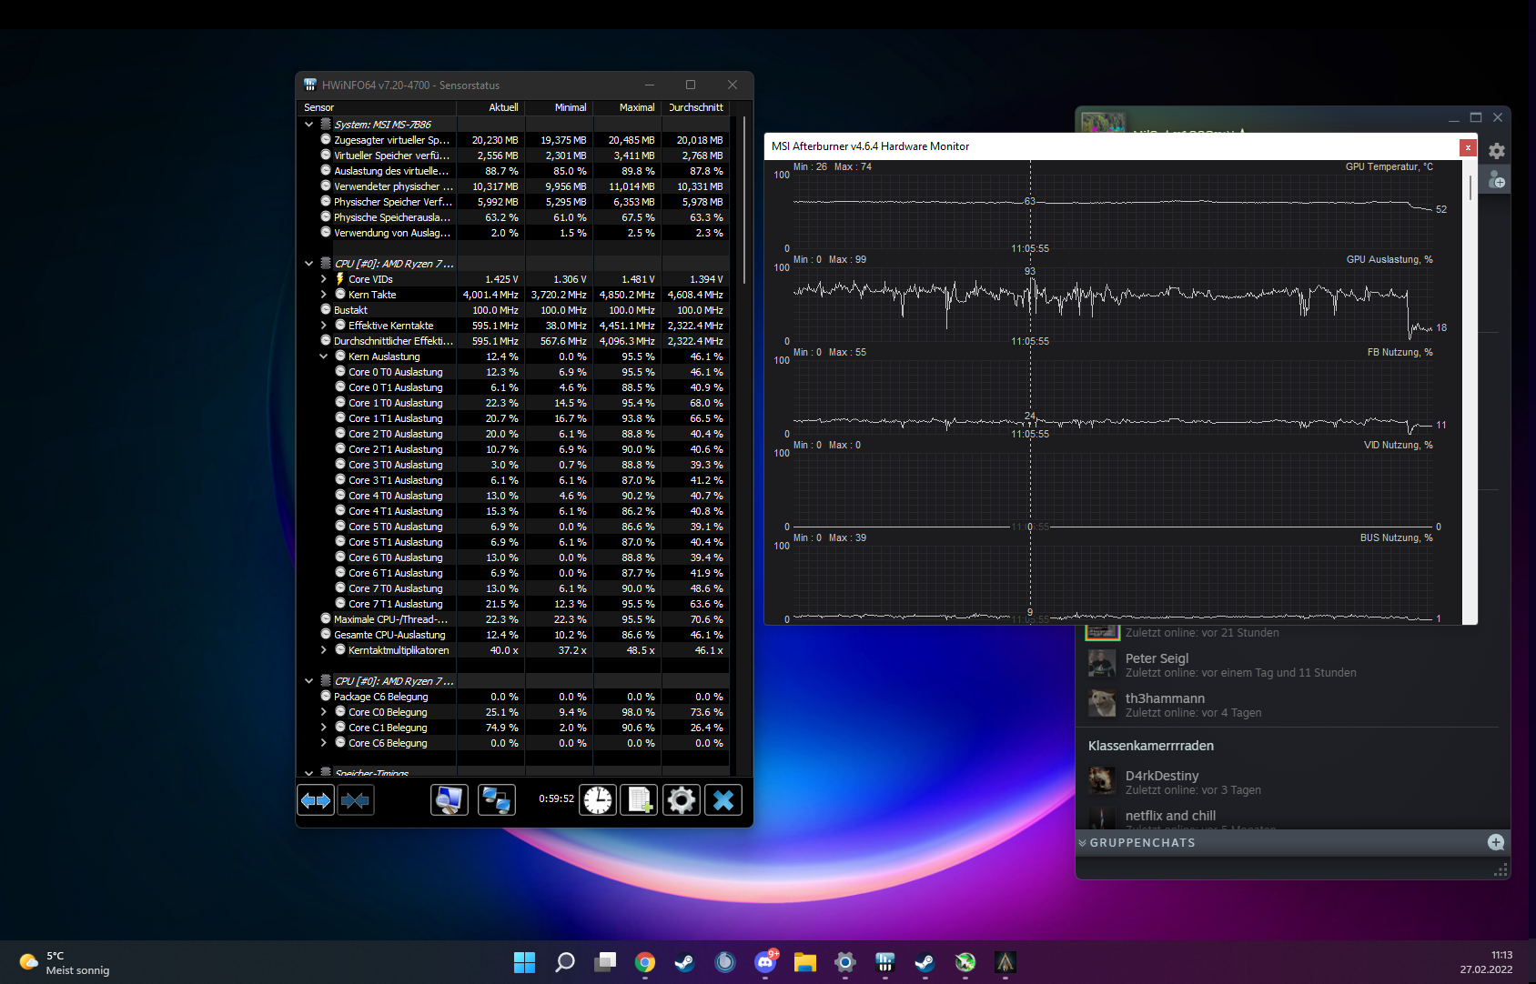Expand the Core C6 Belegung row
Viewport: 1536px width, 984px height.
click(x=323, y=743)
